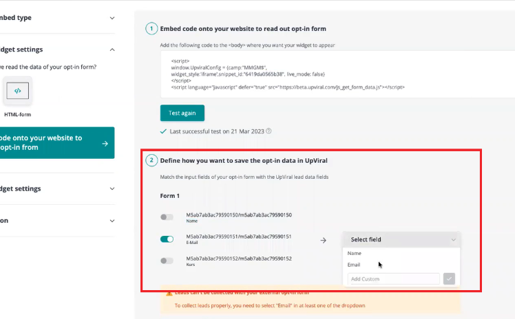Disable the E-Mail field toggle

pos(167,239)
